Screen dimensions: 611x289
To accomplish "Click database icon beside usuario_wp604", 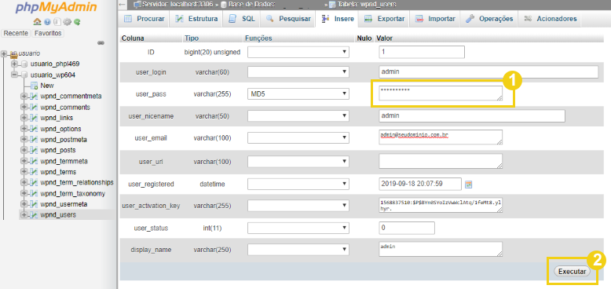I will [x=24, y=75].
